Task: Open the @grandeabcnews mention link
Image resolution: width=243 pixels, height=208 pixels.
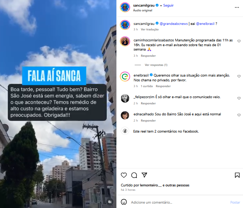Action: click(173, 24)
